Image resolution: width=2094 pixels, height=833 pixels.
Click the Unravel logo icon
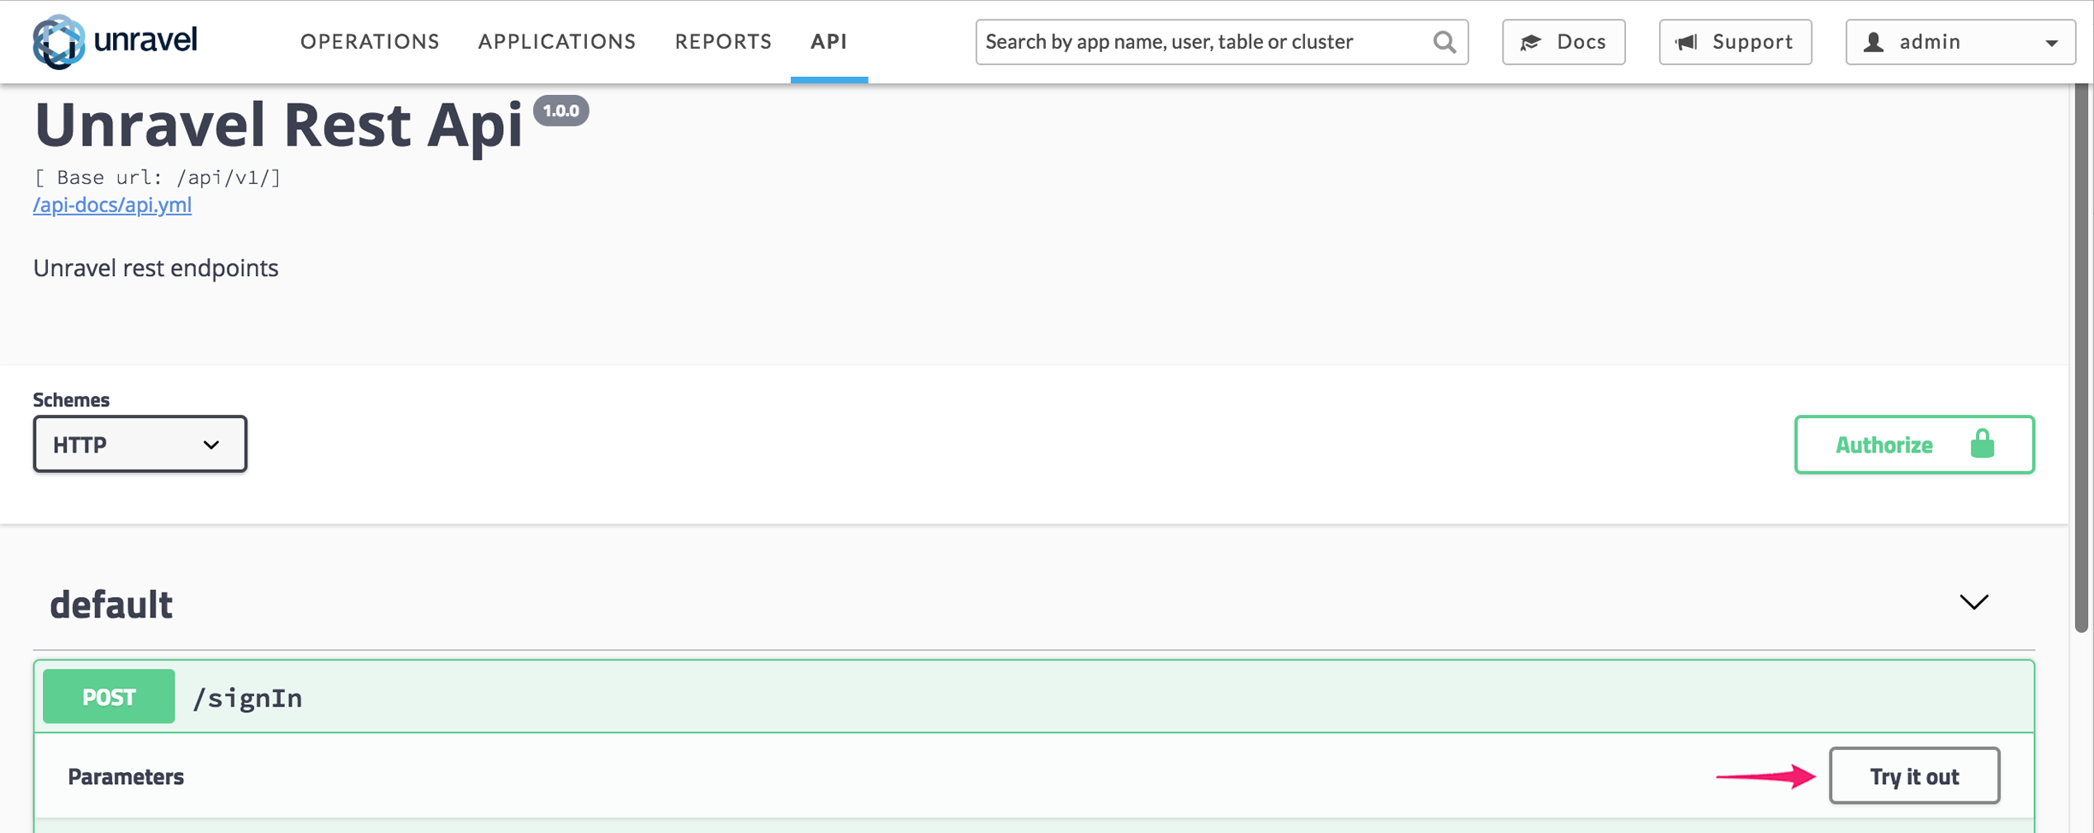(58, 41)
